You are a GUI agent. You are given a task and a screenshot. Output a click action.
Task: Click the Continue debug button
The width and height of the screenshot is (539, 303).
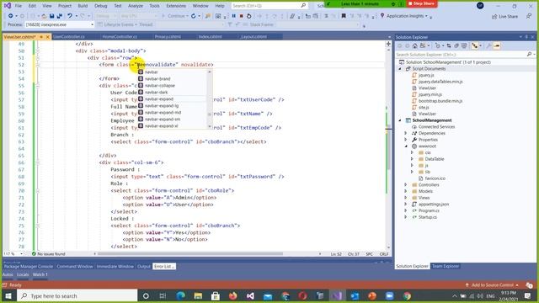[x=174, y=16]
